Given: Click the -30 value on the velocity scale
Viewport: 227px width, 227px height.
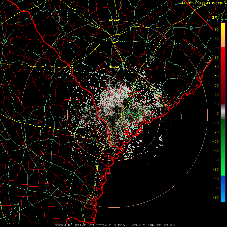Looking at the screenshot, I should point(216,141).
